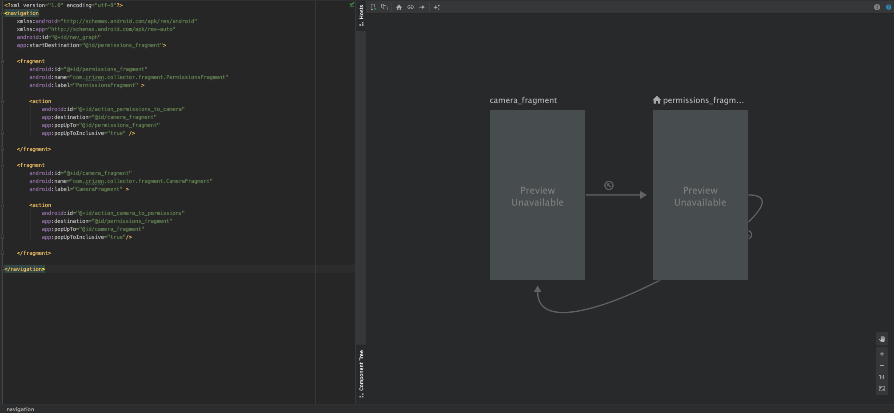This screenshot has height=413, width=894.
Task: Open the Hosts side panel tab
Action: 361,15
